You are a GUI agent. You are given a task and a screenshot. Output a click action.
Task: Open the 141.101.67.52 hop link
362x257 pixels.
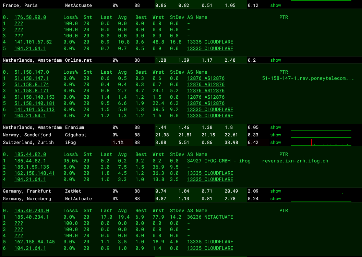(33, 42)
